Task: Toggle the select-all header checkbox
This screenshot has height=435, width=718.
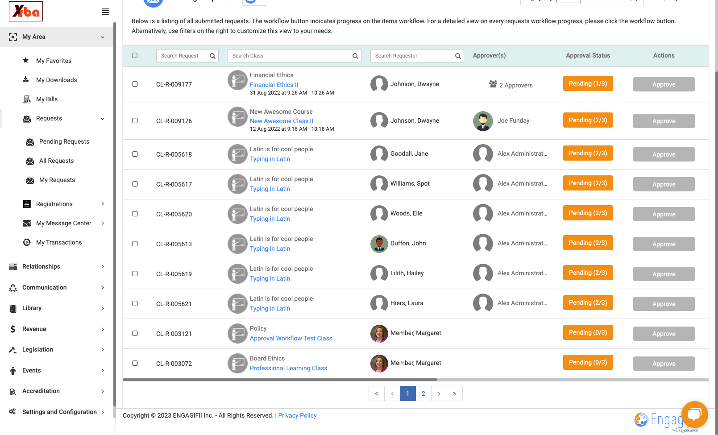Action: [x=135, y=55]
